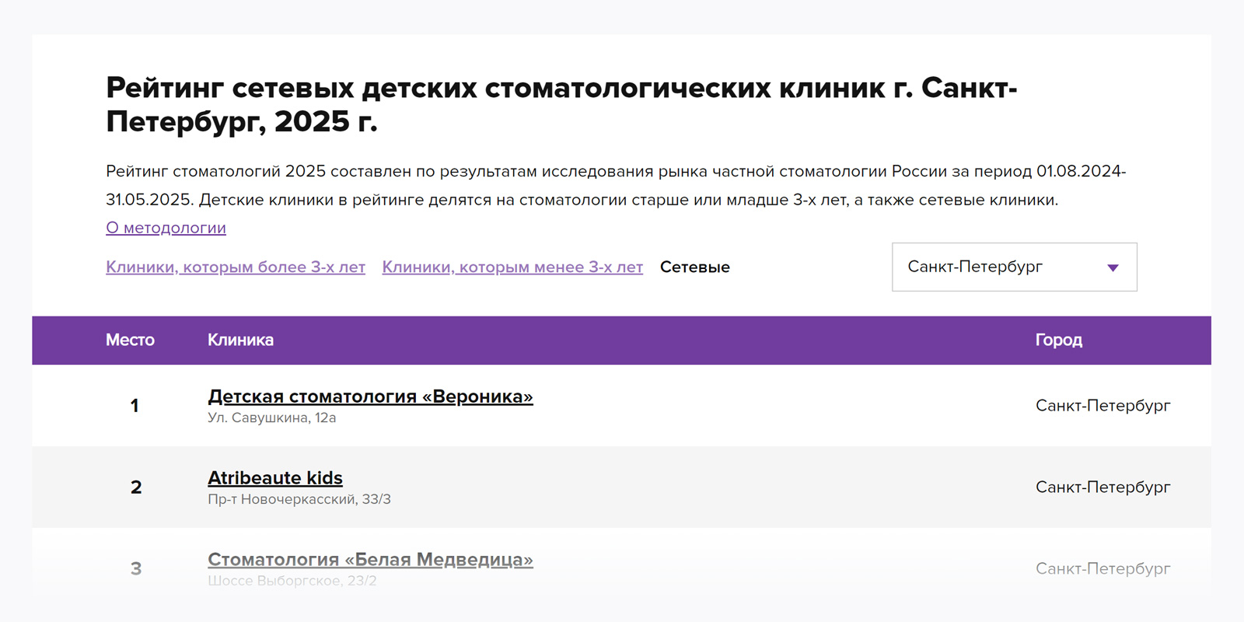Click the address Ул. Савушкина, 12а
The image size is (1244, 622).
point(271,418)
